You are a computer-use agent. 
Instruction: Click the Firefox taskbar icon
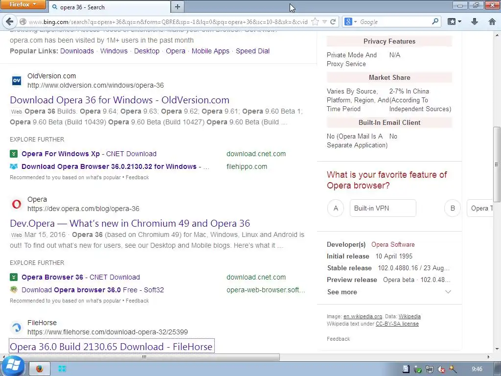tap(40, 369)
